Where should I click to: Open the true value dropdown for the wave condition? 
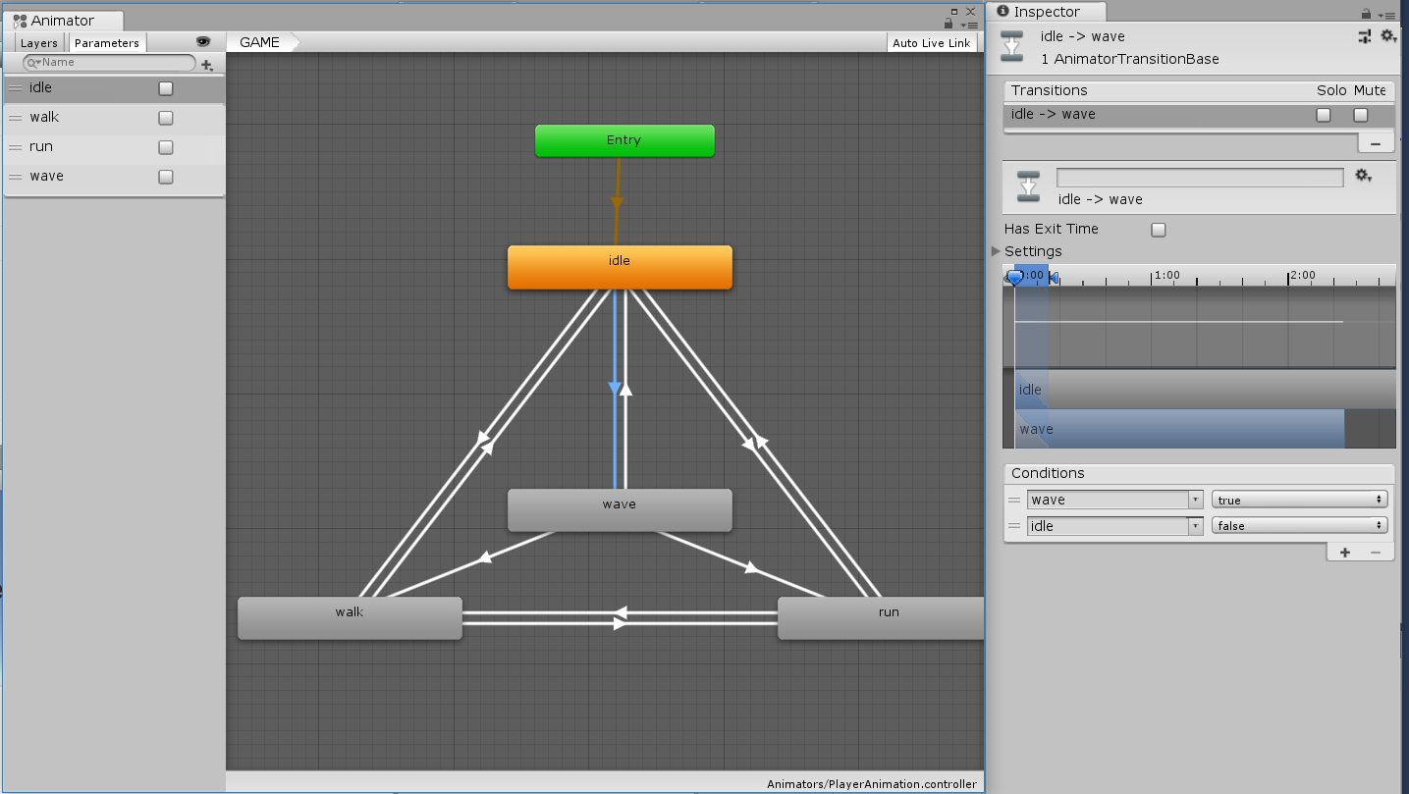pos(1299,500)
